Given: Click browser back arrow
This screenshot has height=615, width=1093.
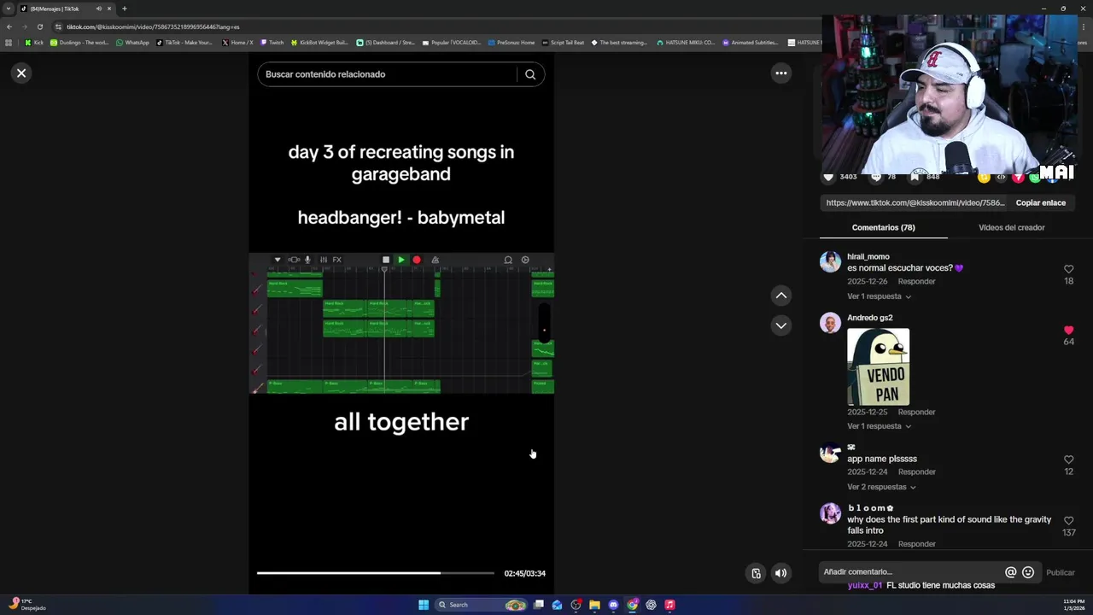Looking at the screenshot, I should pyautogui.click(x=9, y=26).
